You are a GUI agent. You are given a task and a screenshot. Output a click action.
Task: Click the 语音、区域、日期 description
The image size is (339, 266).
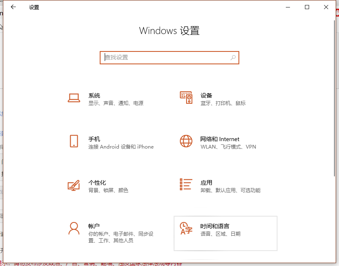coord(220,234)
